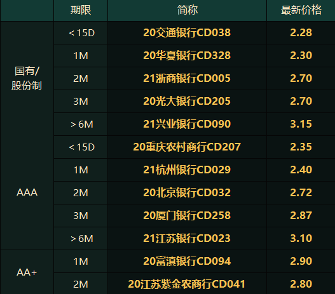Click 20北京银行CD032 bond name
Image resolution: width=335 pixels, height=294 pixels.
tap(187, 192)
